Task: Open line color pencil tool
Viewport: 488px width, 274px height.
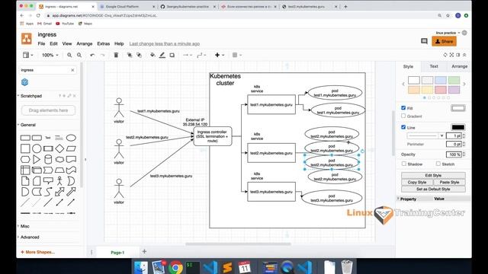Action: pyautogui.click(x=162, y=55)
